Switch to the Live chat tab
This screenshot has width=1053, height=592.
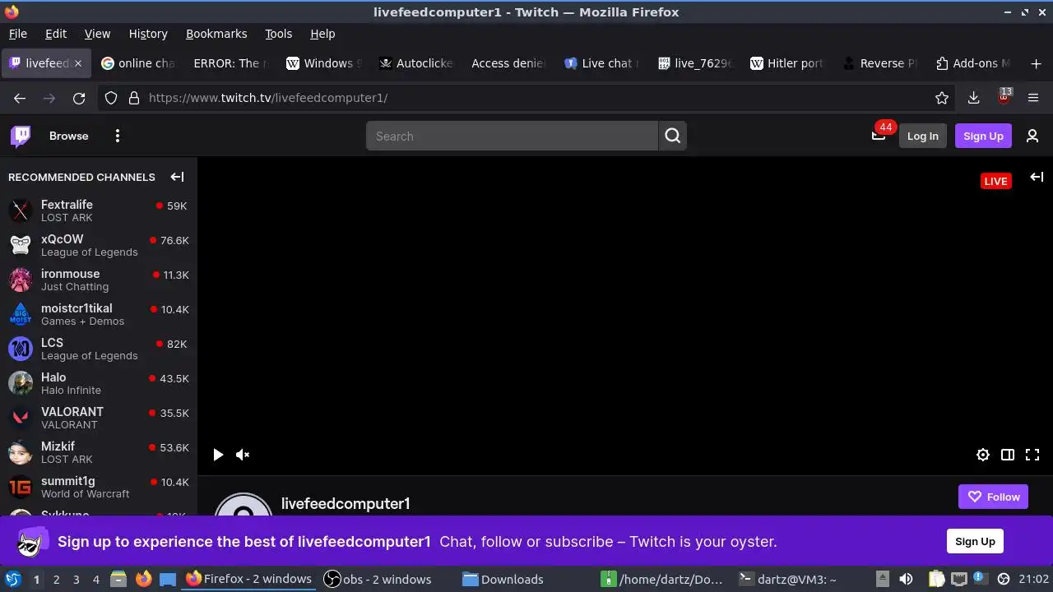(603, 63)
